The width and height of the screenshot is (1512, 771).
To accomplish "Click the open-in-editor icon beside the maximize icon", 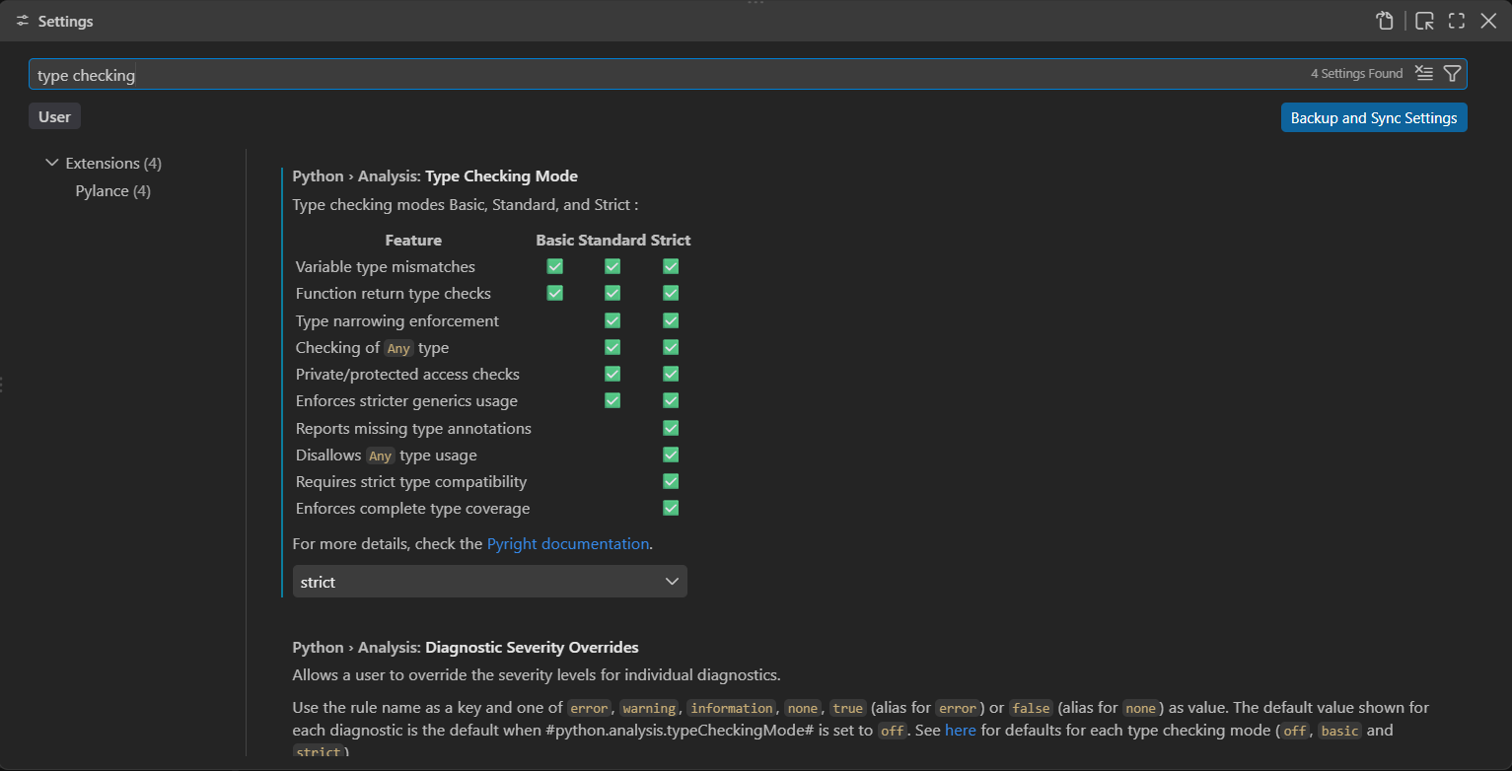I will pos(1423,21).
